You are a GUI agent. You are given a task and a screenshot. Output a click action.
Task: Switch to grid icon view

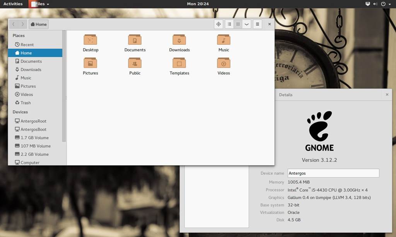tap(238, 24)
